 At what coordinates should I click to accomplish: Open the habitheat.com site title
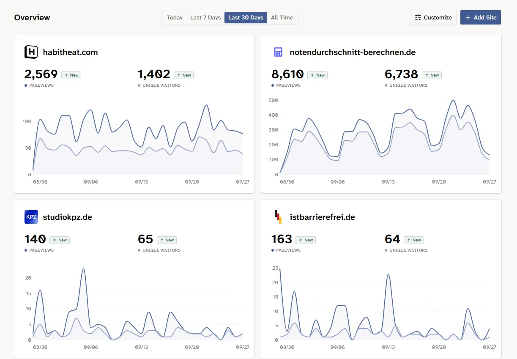(70, 52)
